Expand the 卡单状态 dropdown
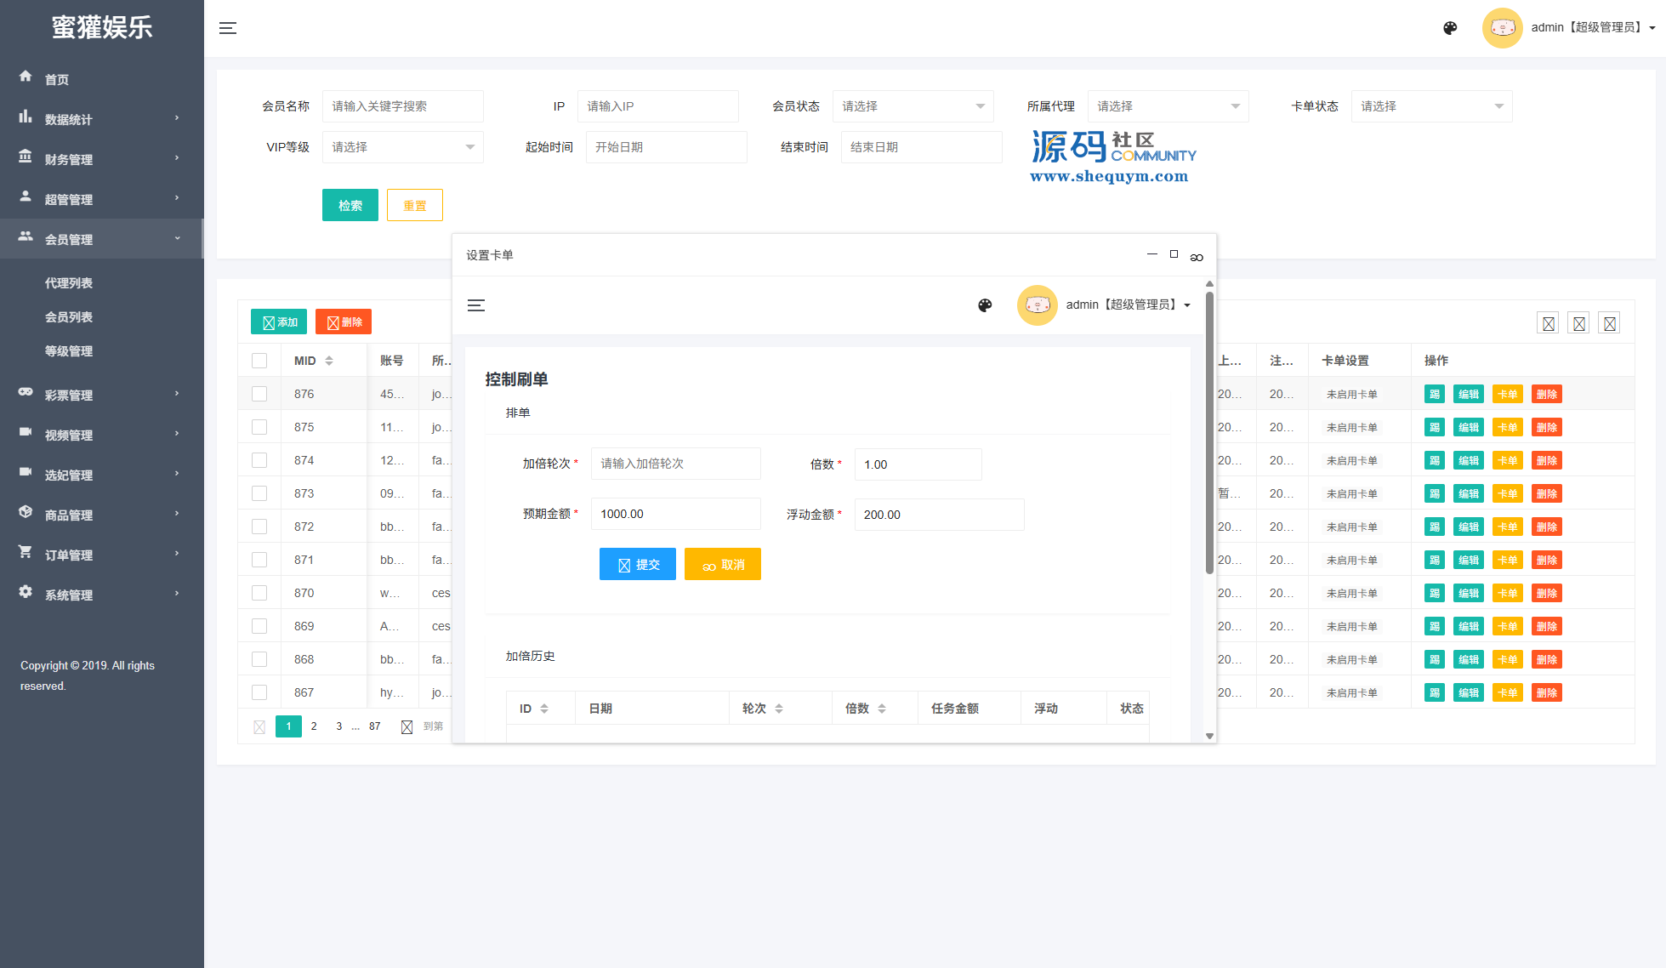 [x=1431, y=106]
